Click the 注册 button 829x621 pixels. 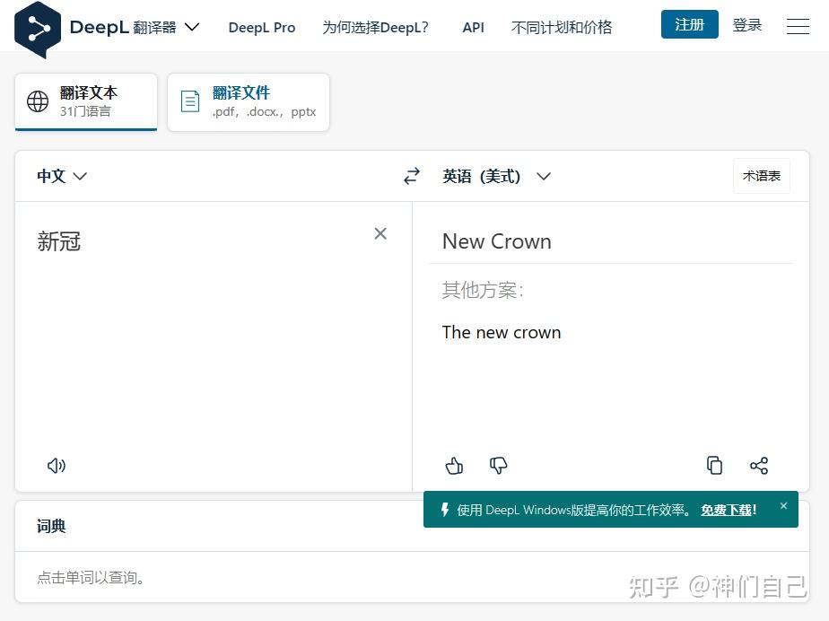[689, 24]
